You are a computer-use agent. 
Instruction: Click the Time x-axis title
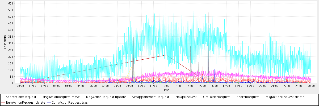click(x=166, y=90)
